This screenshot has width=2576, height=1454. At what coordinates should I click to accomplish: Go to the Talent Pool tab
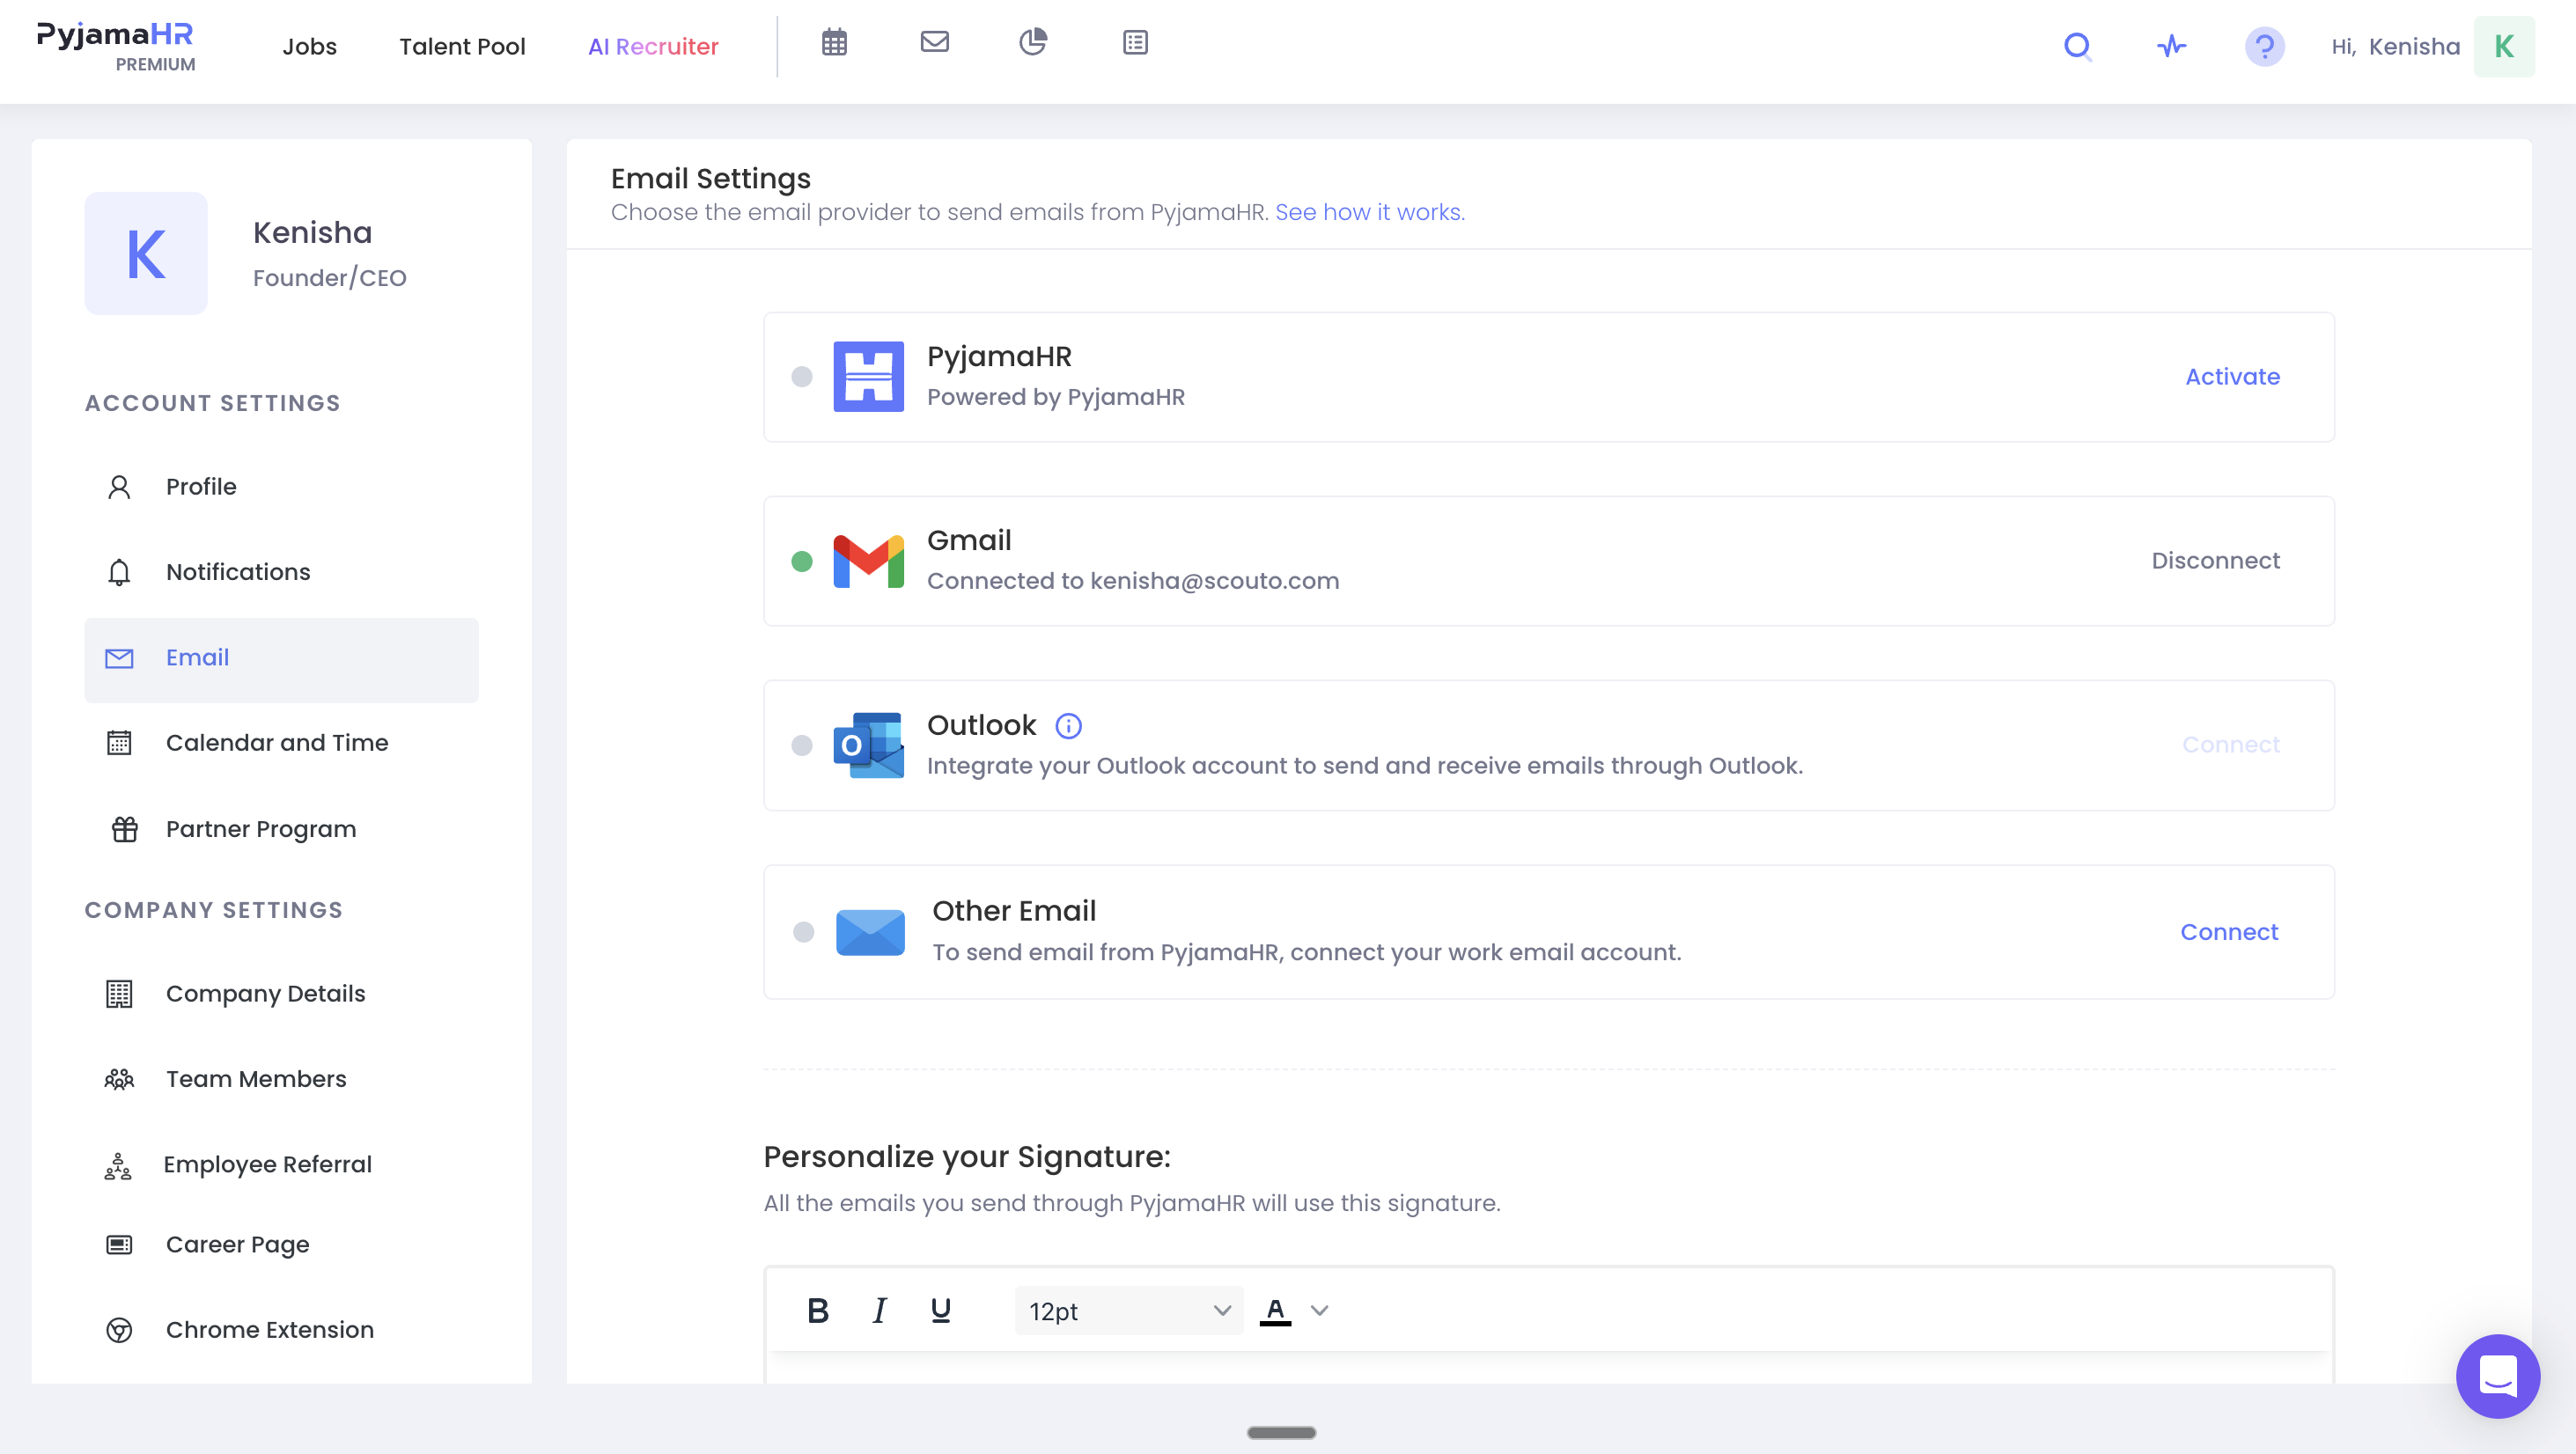click(x=462, y=46)
